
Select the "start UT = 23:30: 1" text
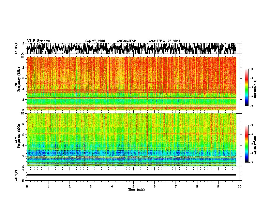click(x=165, y=41)
